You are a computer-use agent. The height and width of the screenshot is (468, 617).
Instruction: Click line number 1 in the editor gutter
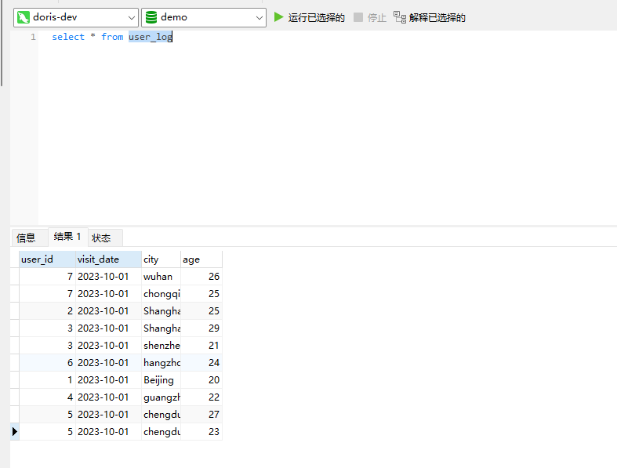pyautogui.click(x=33, y=37)
